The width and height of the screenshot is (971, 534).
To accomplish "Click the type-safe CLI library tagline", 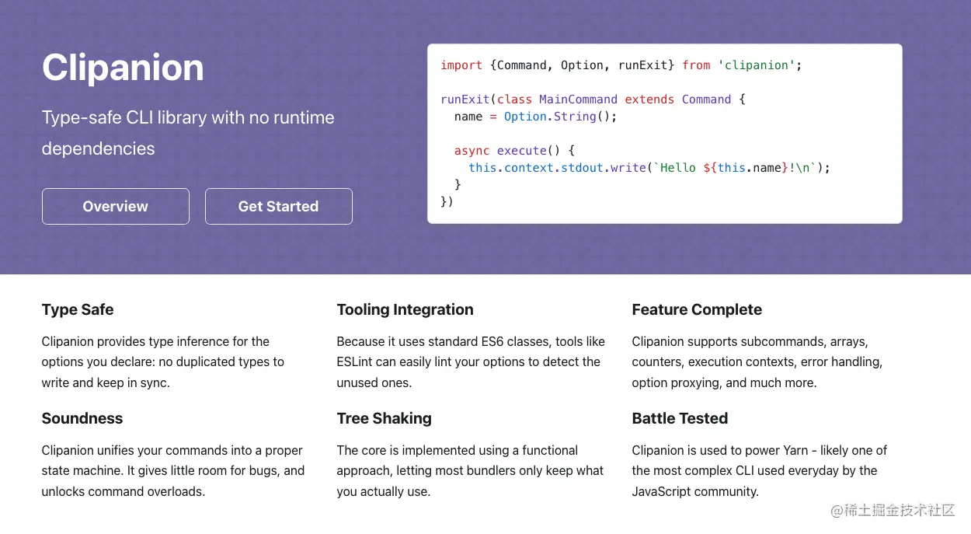I will point(188,133).
